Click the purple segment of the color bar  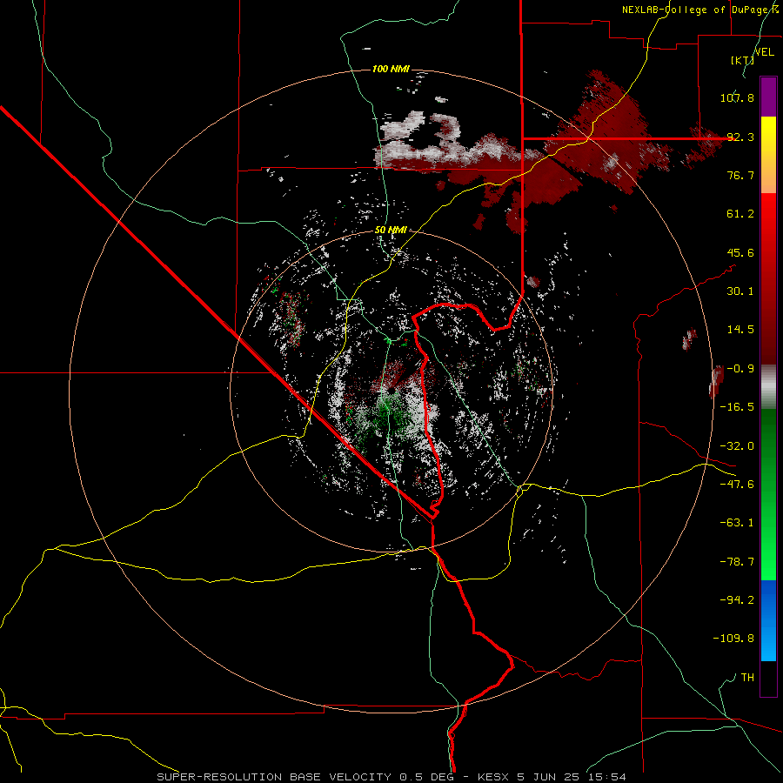tap(768, 97)
